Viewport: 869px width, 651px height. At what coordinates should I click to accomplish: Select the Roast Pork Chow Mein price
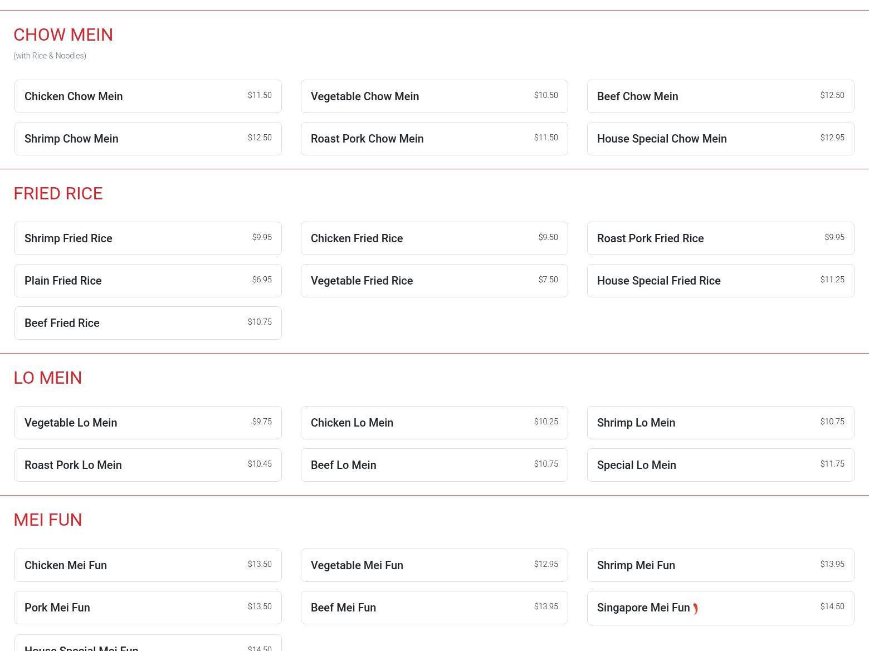(545, 138)
